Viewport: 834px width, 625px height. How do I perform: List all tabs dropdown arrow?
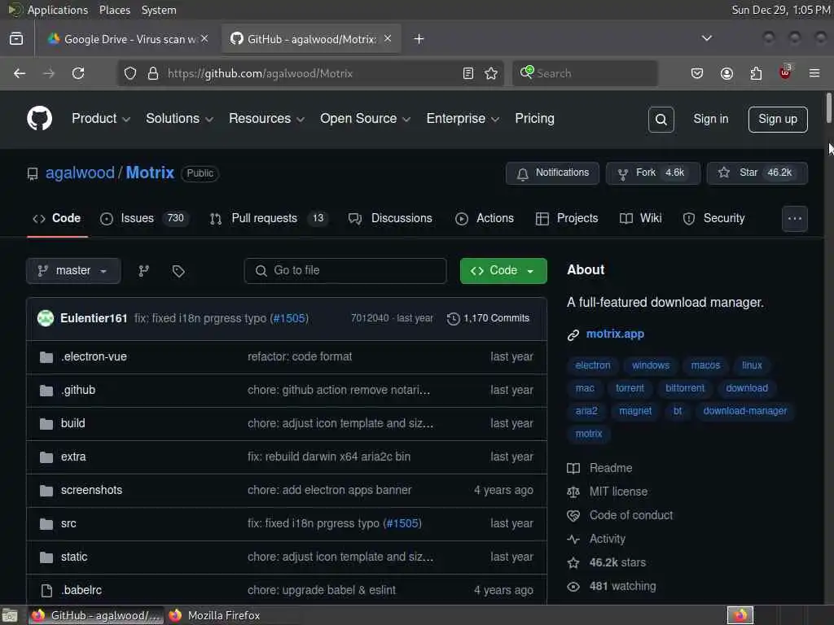(x=706, y=38)
